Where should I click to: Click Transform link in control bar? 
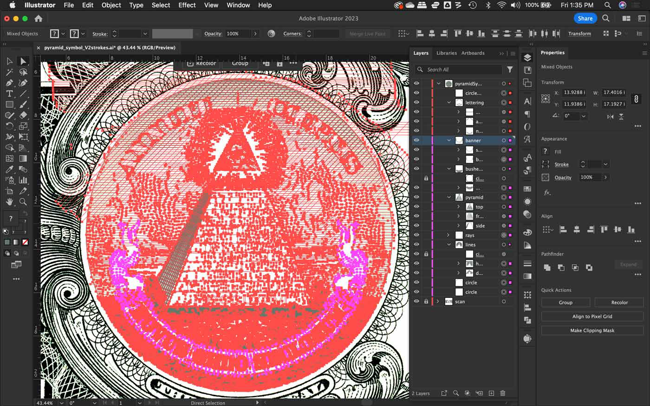(x=579, y=33)
